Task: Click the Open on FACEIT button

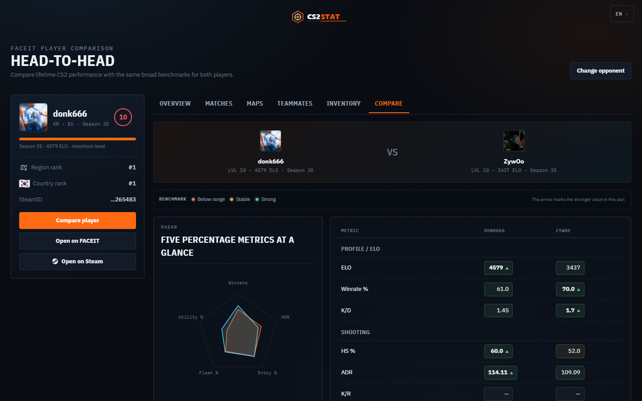Action: (x=78, y=241)
